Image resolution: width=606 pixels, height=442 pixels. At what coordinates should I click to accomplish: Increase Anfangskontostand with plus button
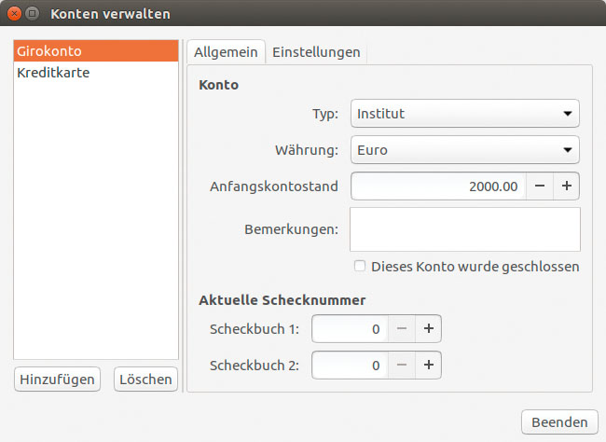[566, 186]
